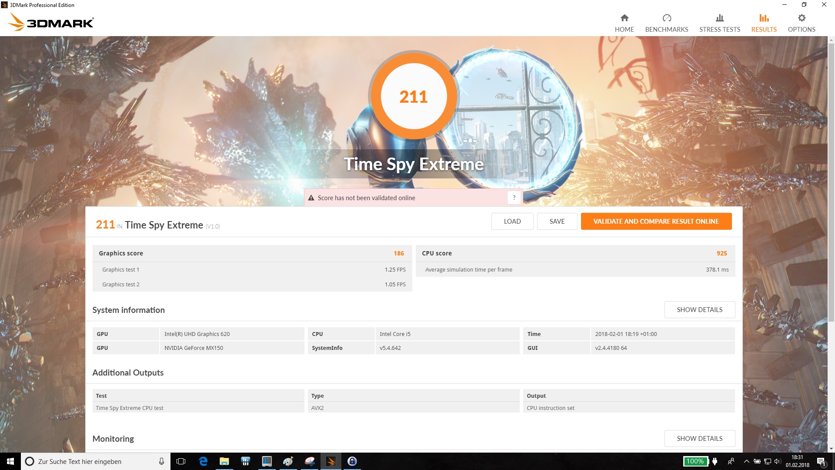This screenshot has width=835, height=470.
Task: Click the vertical scrollbar thumb
Action: (831, 183)
